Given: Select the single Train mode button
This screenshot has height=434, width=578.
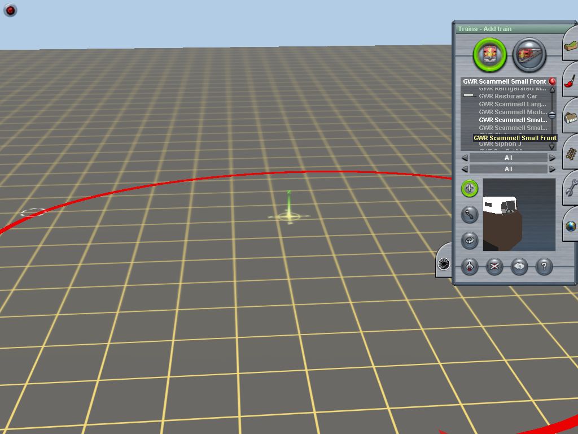Looking at the screenshot, I should [x=489, y=55].
